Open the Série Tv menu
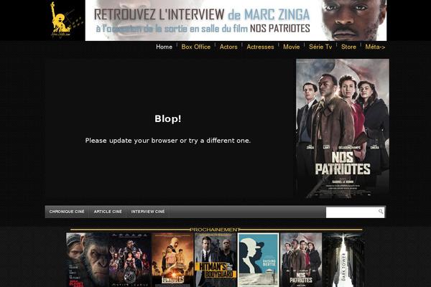This screenshot has height=287, width=431. (320, 47)
